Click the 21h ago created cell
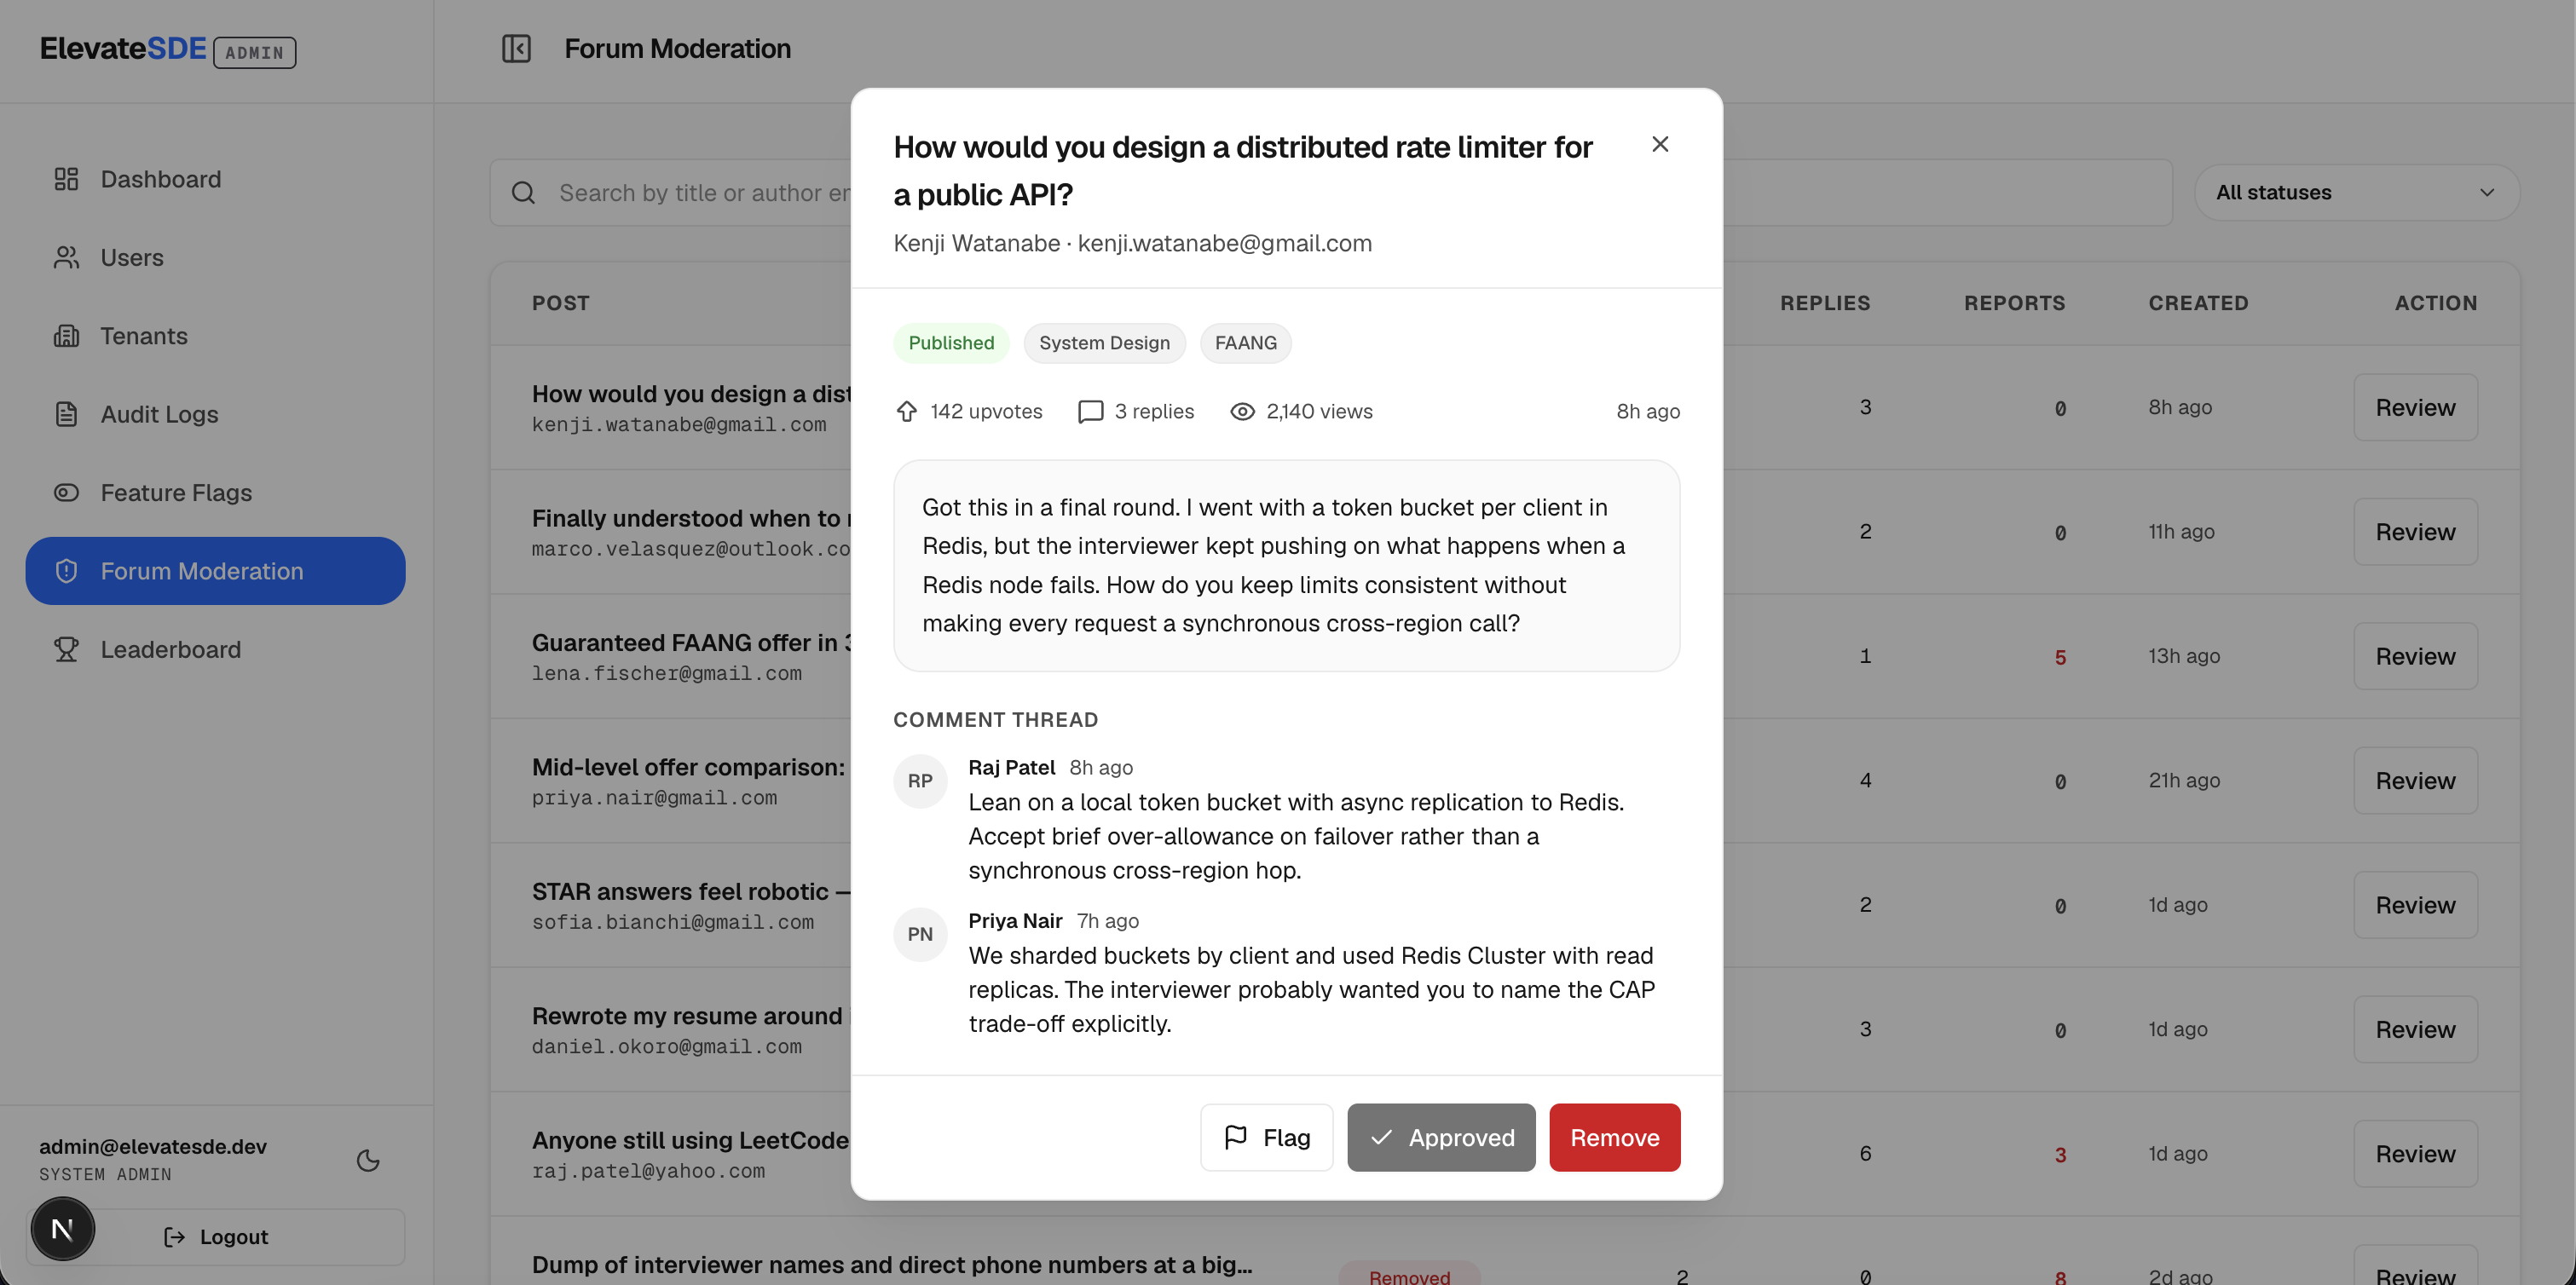Screen dimensions: 2576x1285 coord(2184,780)
